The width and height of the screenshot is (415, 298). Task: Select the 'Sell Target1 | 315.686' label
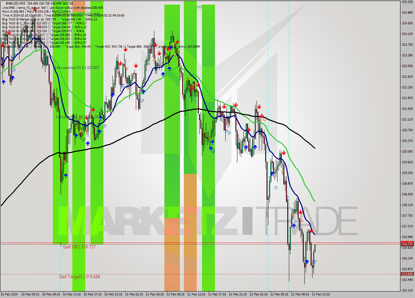click(79, 277)
